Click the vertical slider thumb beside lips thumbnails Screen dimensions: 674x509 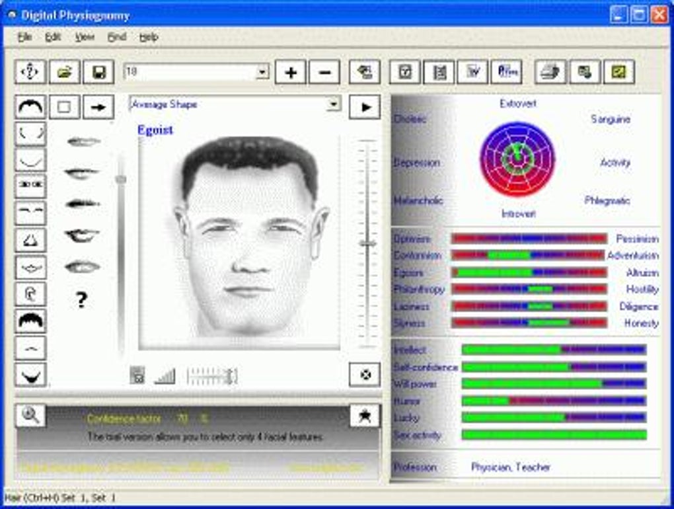pyautogui.click(x=121, y=179)
